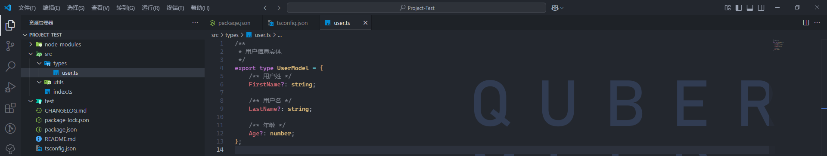The width and height of the screenshot is (827, 156).
Task: Open the Run and Debug view
Action: click(10, 87)
